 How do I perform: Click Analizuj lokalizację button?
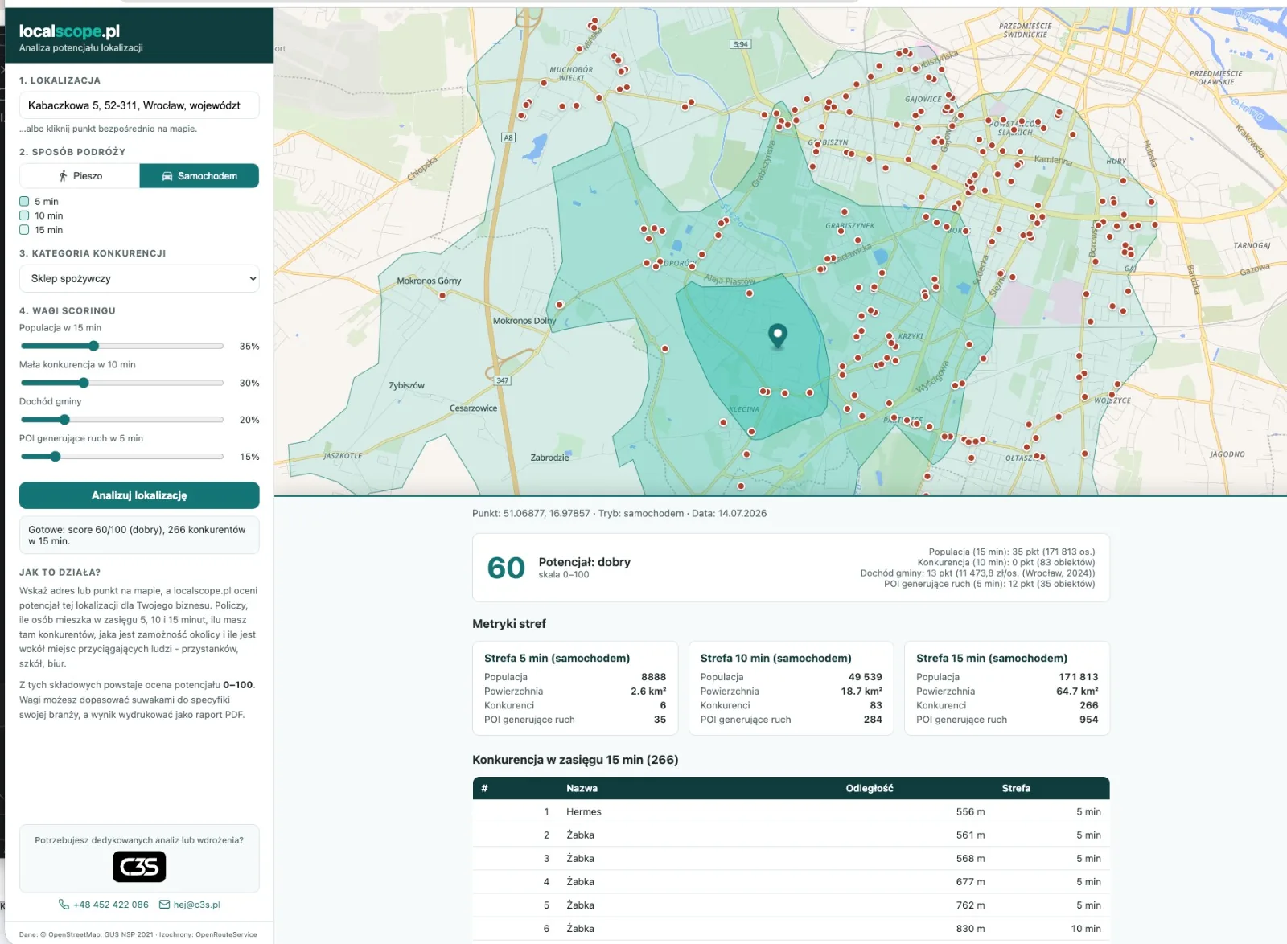pyautogui.click(x=139, y=495)
